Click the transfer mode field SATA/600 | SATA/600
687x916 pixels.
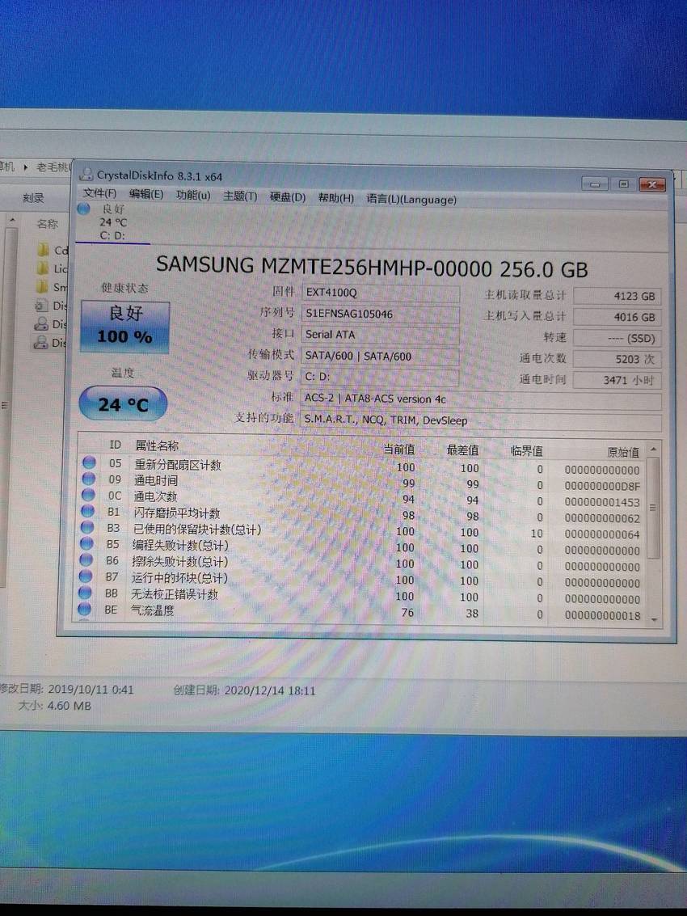pyautogui.click(x=381, y=357)
